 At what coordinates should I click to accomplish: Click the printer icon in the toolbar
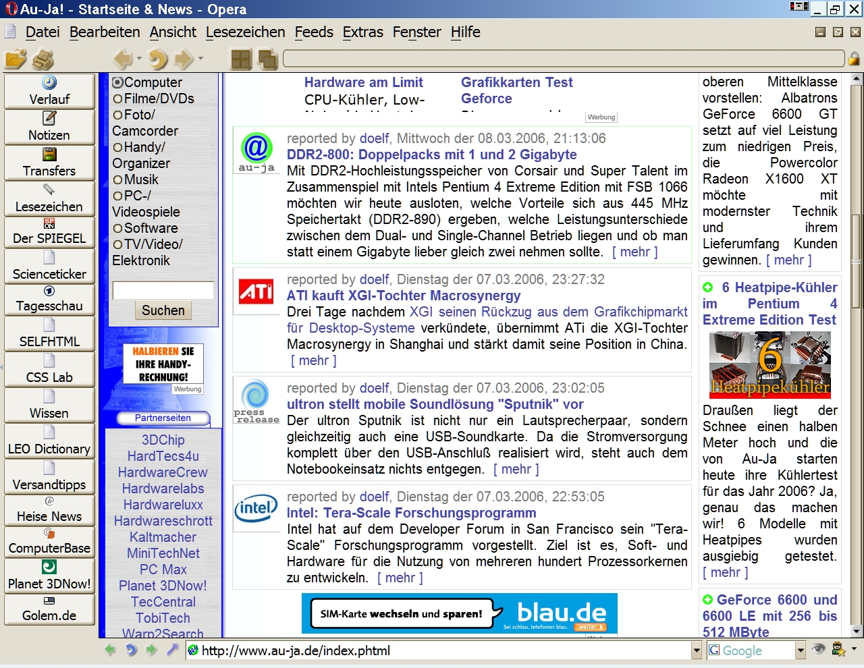43,59
